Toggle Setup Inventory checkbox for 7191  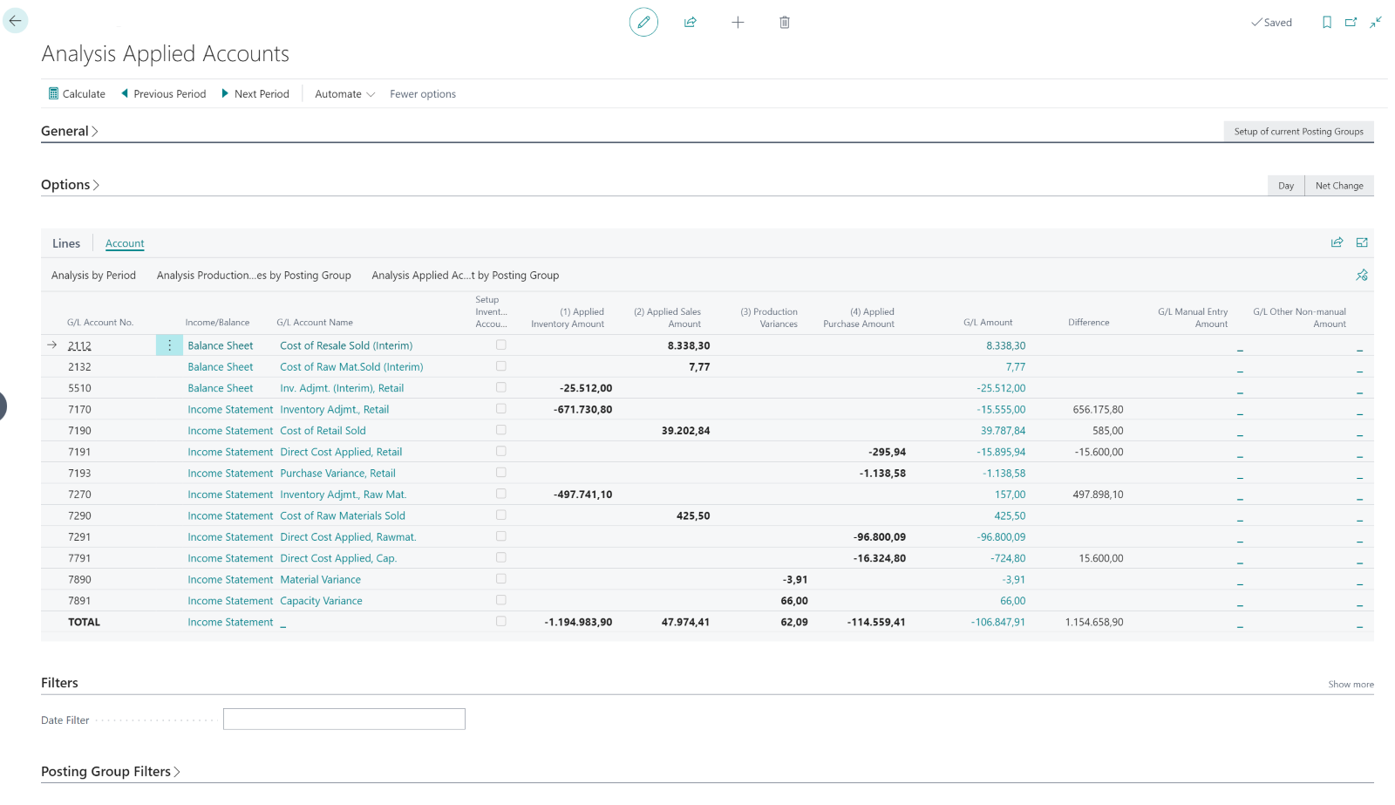[501, 451]
